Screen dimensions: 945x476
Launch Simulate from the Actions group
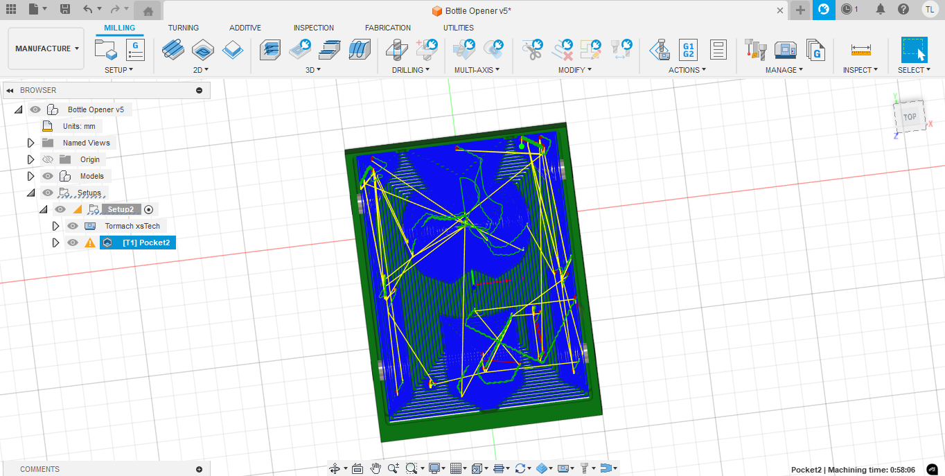pyautogui.click(x=659, y=50)
